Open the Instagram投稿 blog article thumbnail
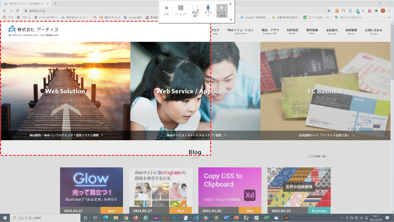Screen dimensions: 394x222 tap(160, 187)
